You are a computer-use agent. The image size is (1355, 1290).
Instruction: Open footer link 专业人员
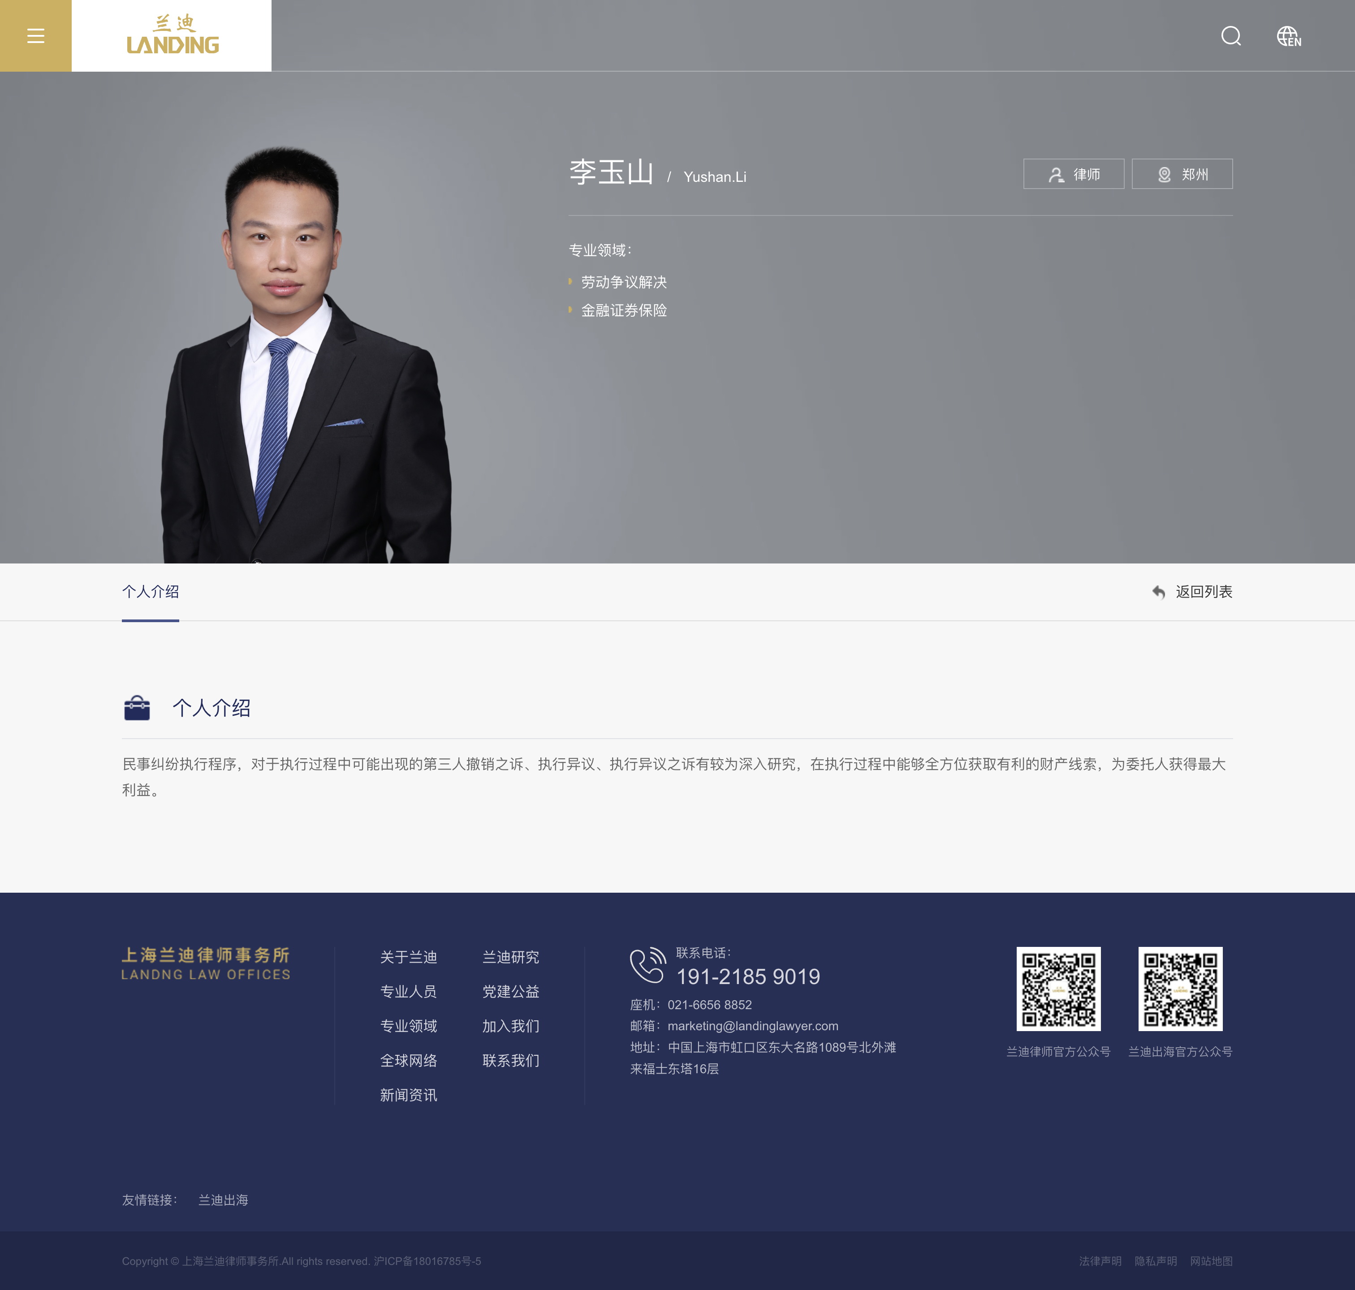409,992
